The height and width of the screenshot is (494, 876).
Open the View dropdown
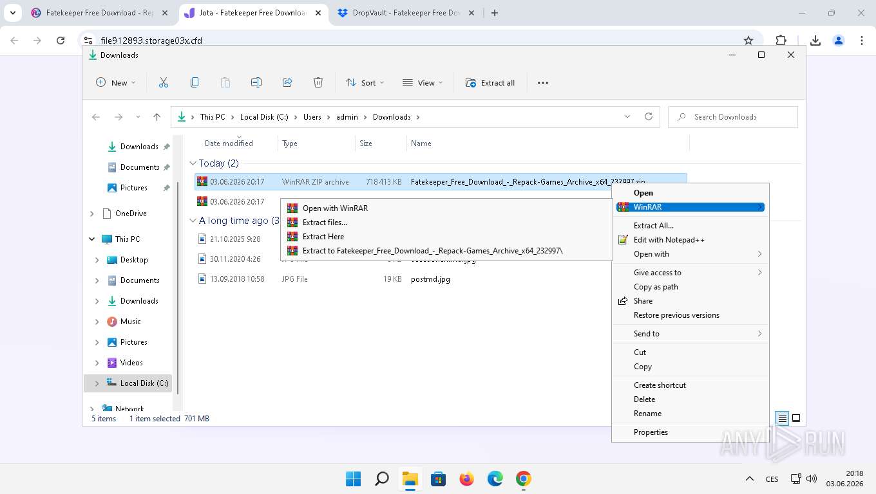pyautogui.click(x=423, y=82)
